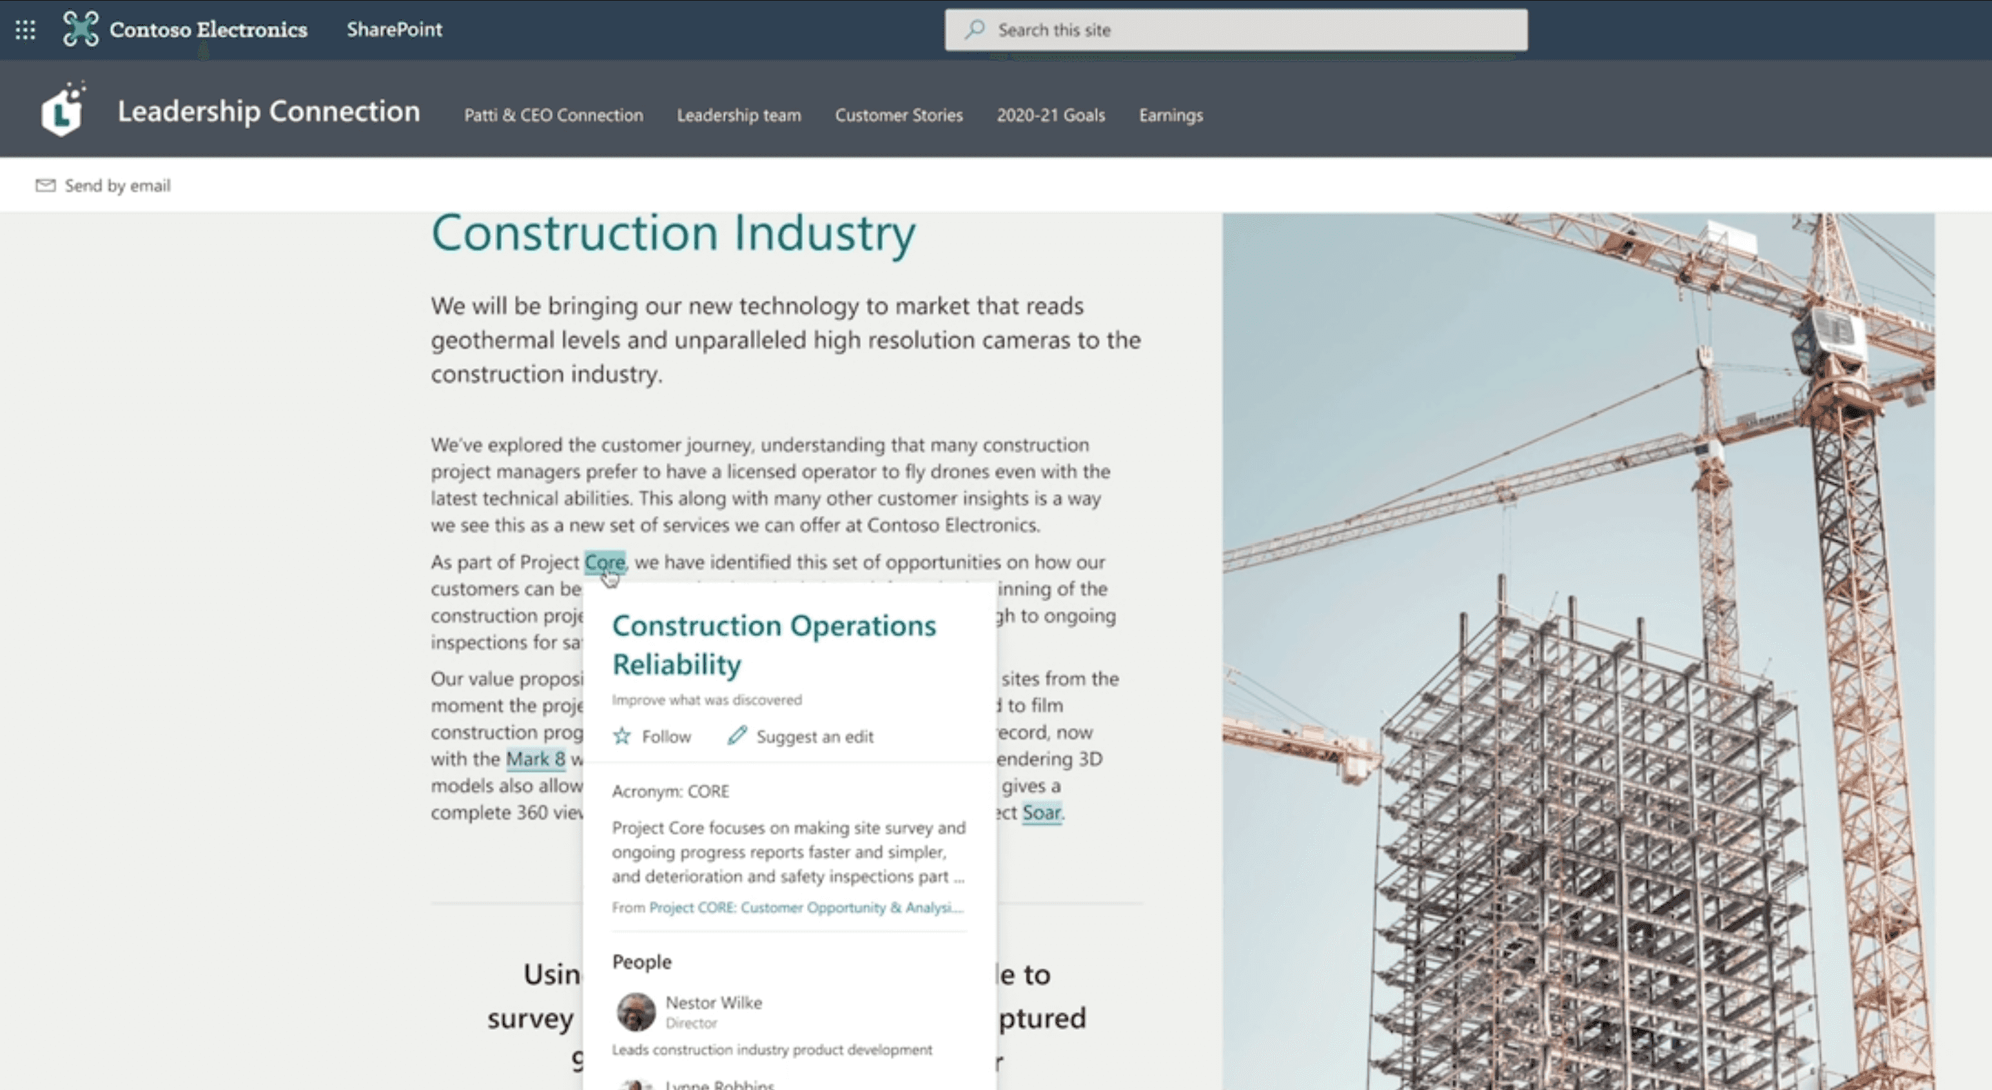Click the highlighted Core topic link
1992x1090 pixels.
(605, 562)
